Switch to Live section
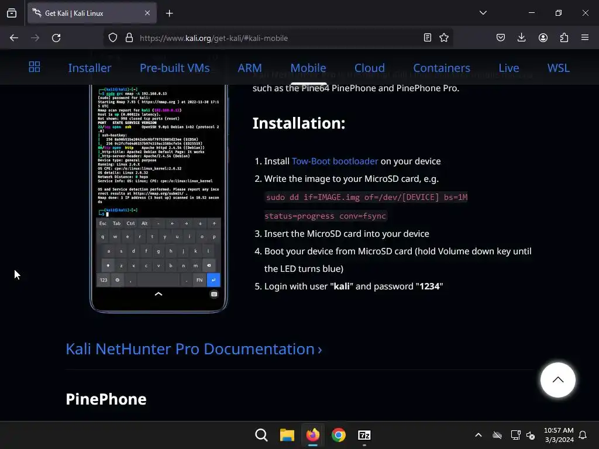The height and width of the screenshot is (449, 599). (509, 68)
